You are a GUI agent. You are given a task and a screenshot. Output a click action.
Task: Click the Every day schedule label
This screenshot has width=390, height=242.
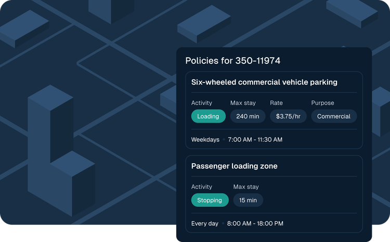point(204,223)
